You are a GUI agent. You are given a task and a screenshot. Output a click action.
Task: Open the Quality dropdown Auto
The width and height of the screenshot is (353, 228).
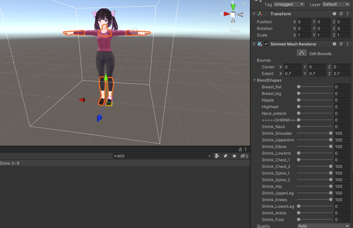[x=323, y=226]
